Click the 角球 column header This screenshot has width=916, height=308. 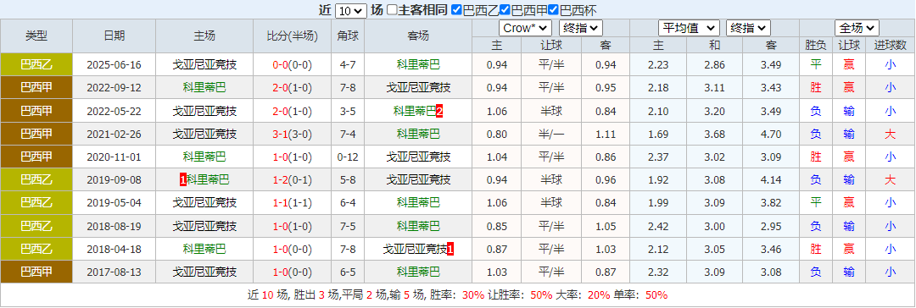[348, 36]
